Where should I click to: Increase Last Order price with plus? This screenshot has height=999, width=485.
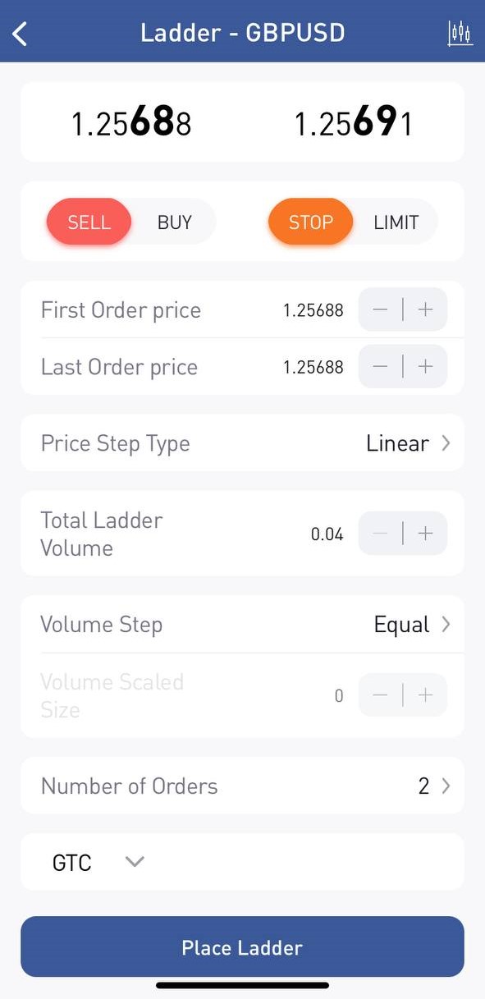[425, 367]
